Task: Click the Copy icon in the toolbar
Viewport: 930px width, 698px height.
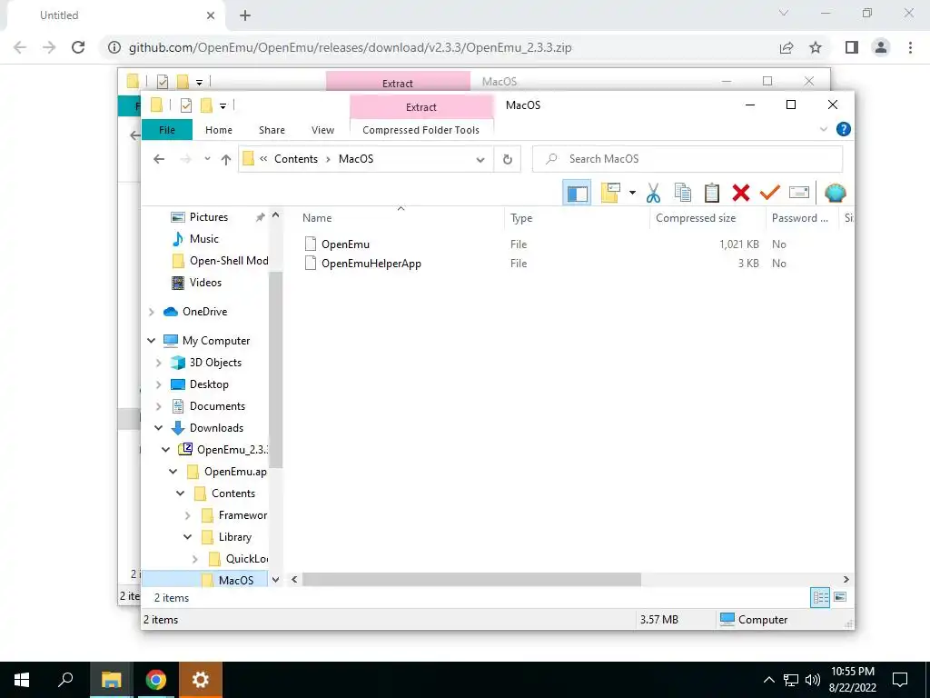Action: coord(683,193)
